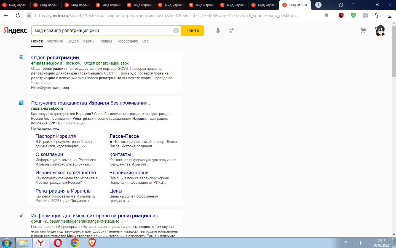The image size is (396, 248).
Task: Open the О компании sitelink
Action: 49,154
